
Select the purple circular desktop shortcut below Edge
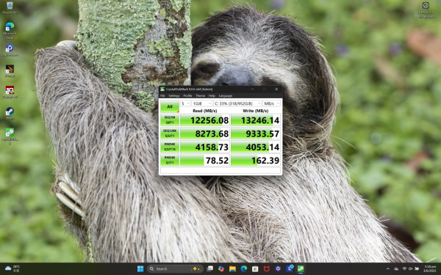pos(10,50)
